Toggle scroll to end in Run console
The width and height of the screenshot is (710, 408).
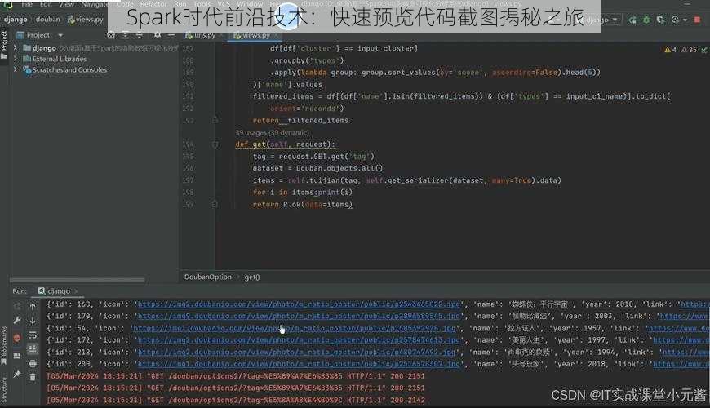[33, 349]
